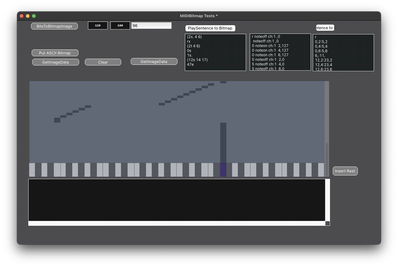Screen dimensions: 398x267
Task: Click '0 noteon ch:1 2,127' line
Action: [270, 45]
